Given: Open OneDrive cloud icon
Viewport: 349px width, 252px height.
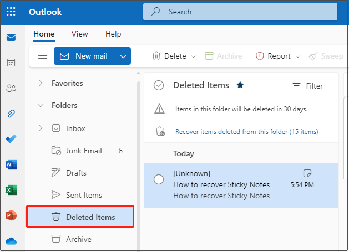Looking at the screenshot, I should click(11, 241).
